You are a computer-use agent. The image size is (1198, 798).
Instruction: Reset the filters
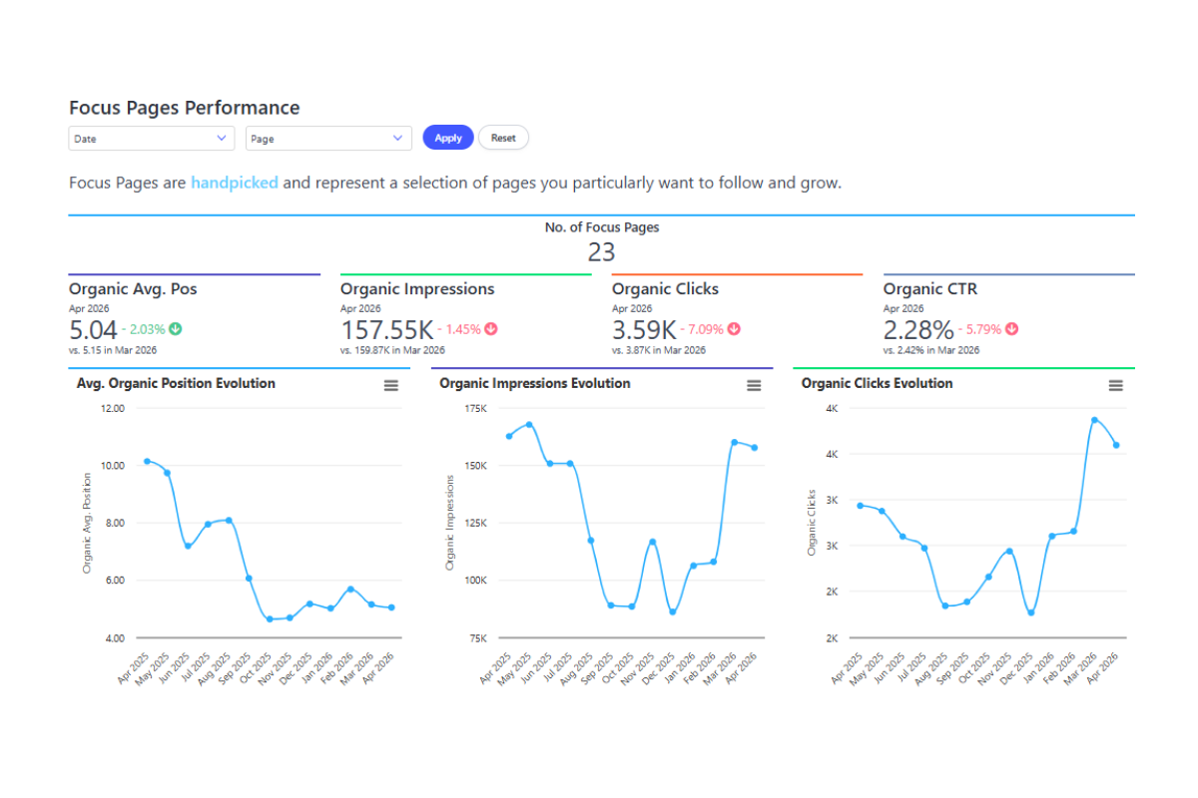click(x=503, y=138)
